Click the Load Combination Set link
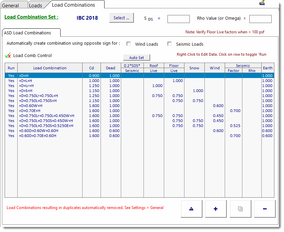The image size is (284, 232). click(31, 17)
